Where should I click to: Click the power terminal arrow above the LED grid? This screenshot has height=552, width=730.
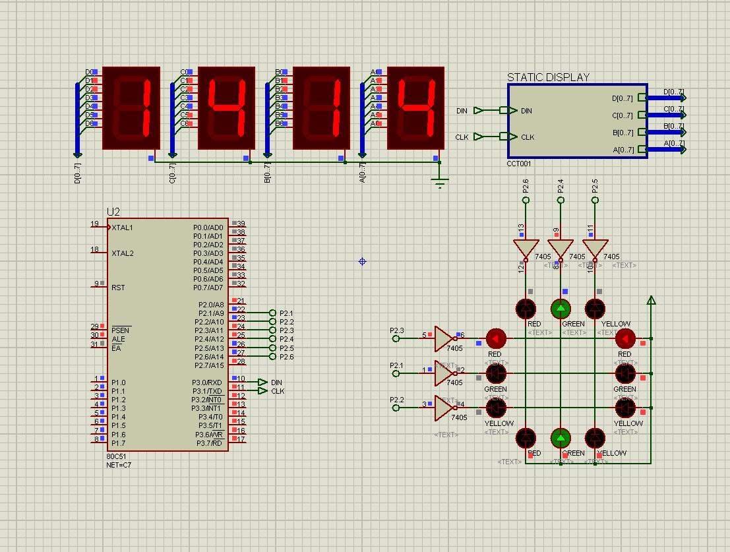click(x=652, y=300)
